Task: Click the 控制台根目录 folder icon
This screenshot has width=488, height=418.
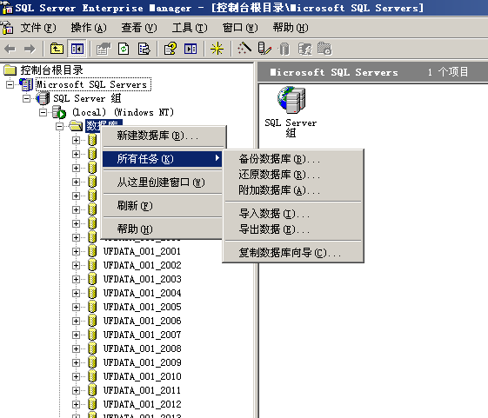Action: pos(10,70)
